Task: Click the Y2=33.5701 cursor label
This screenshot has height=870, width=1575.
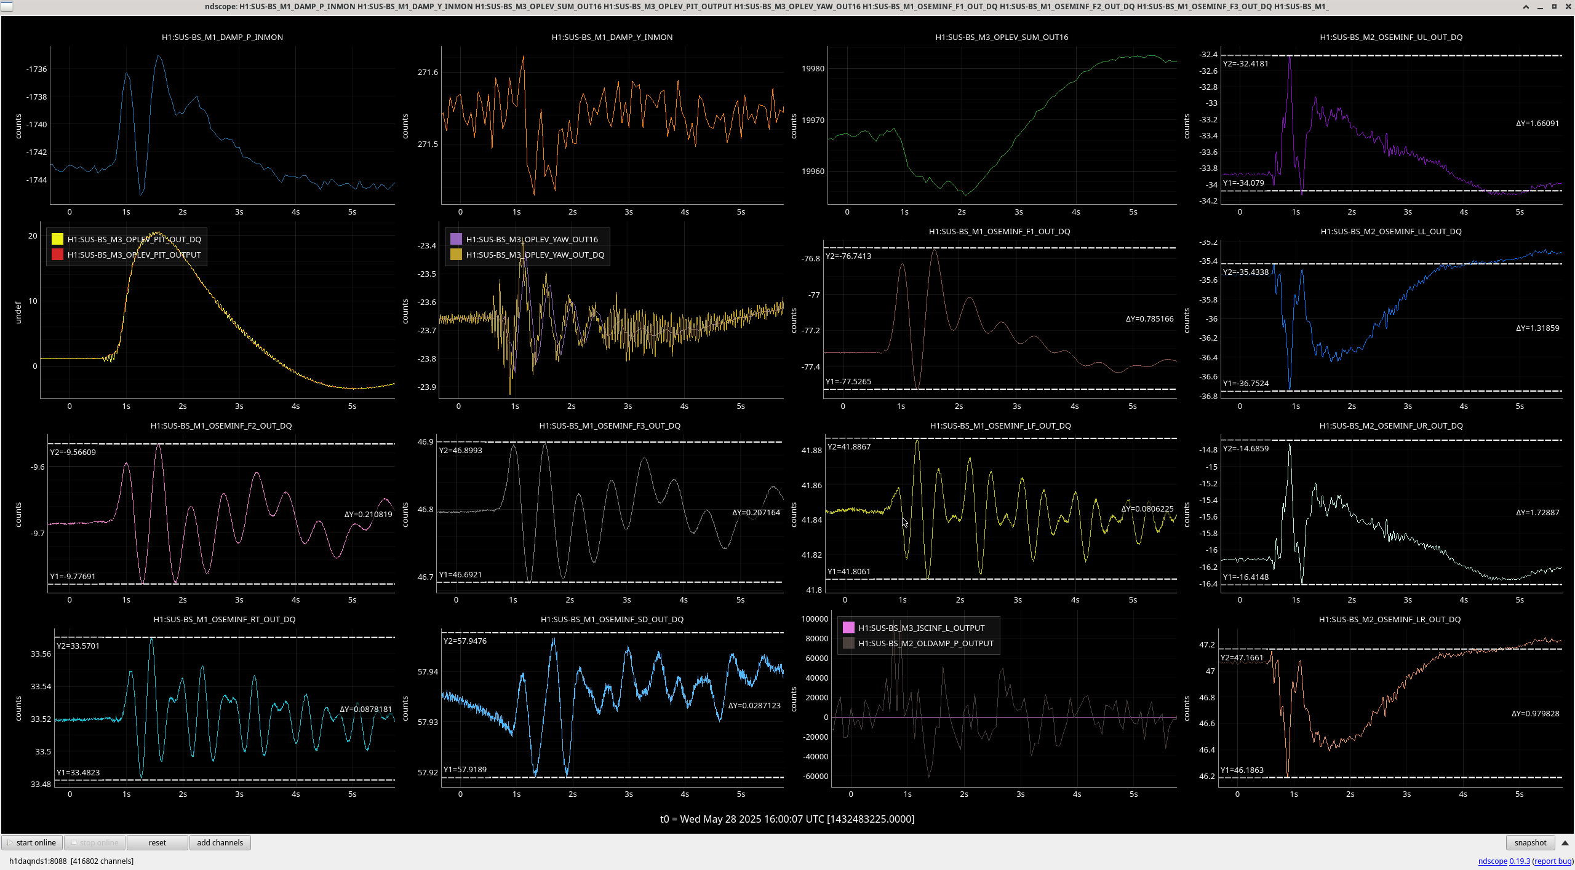Action: (x=78, y=646)
